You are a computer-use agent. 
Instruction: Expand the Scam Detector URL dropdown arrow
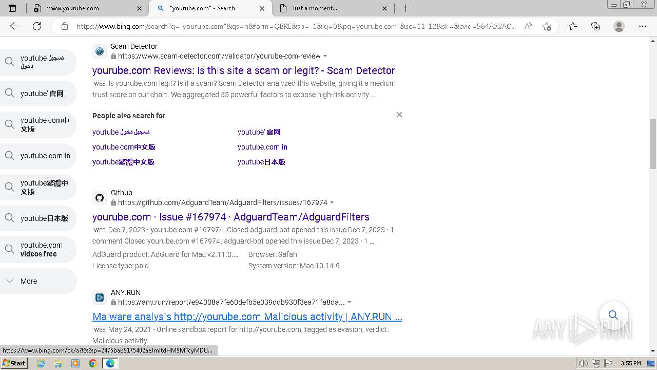325,57
